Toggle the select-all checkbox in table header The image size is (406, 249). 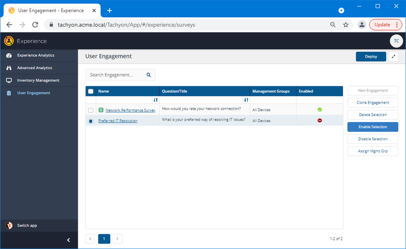click(x=90, y=91)
